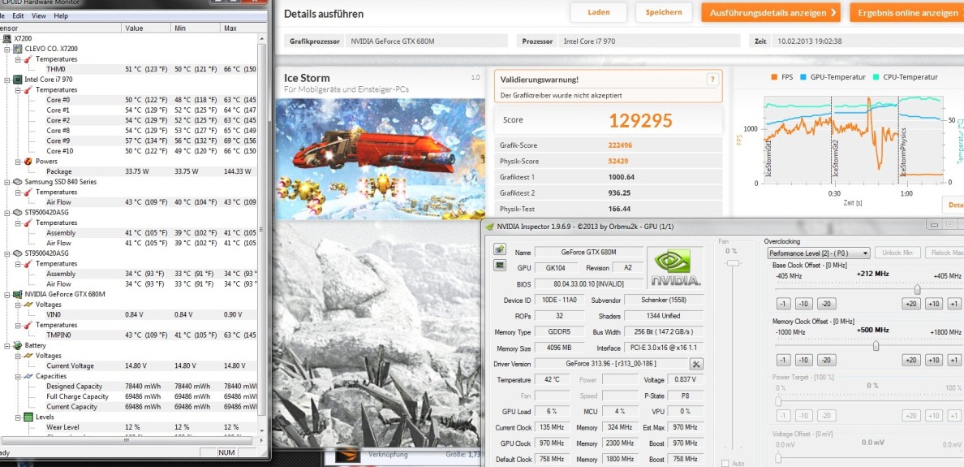Image resolution: width=964 pixels, height=467 pixels.
Task: Click the Memory Clock Offset slider handle
Action: pyautogui.click(x=876, y=346)
